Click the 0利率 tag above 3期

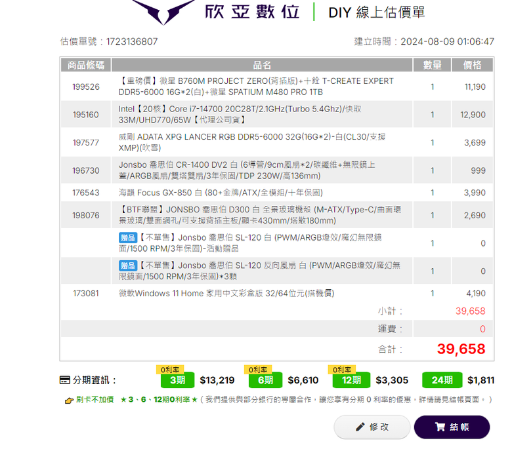[170, 370]
